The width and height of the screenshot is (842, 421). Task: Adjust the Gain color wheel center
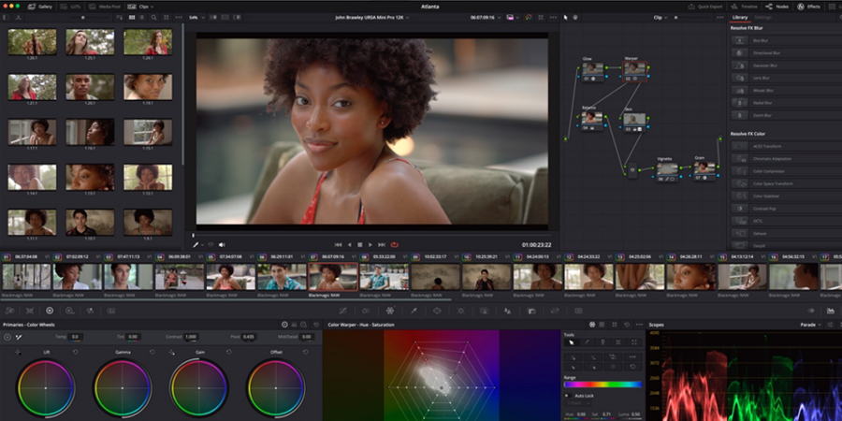click(x=198, y=387)
